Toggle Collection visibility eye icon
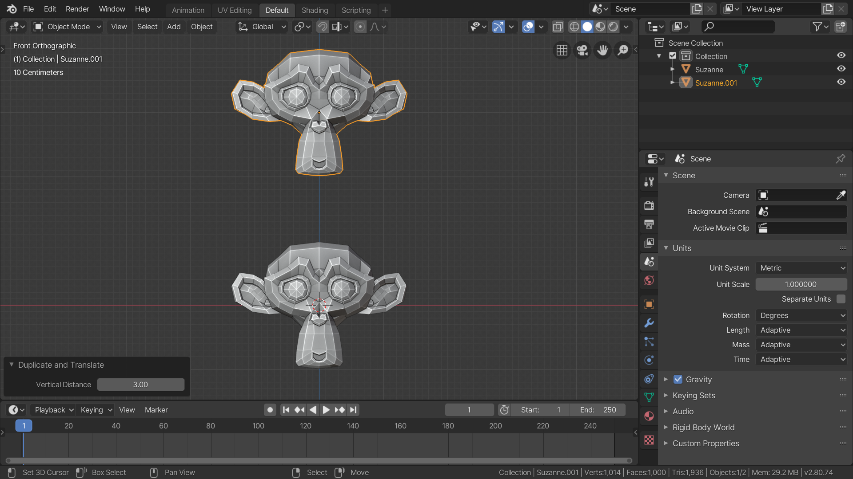Viewport: 853px width, 479px height. point(841,55)
